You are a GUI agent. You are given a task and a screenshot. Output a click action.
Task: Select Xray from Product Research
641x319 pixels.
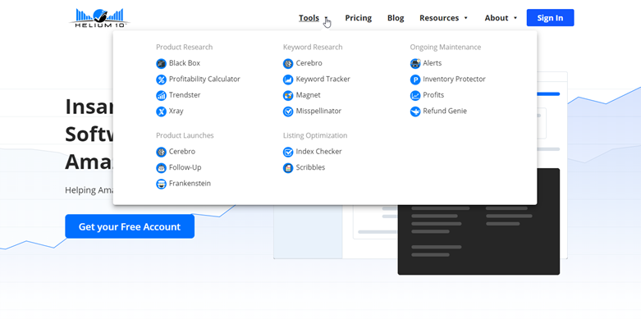click(x=176, y=111)
